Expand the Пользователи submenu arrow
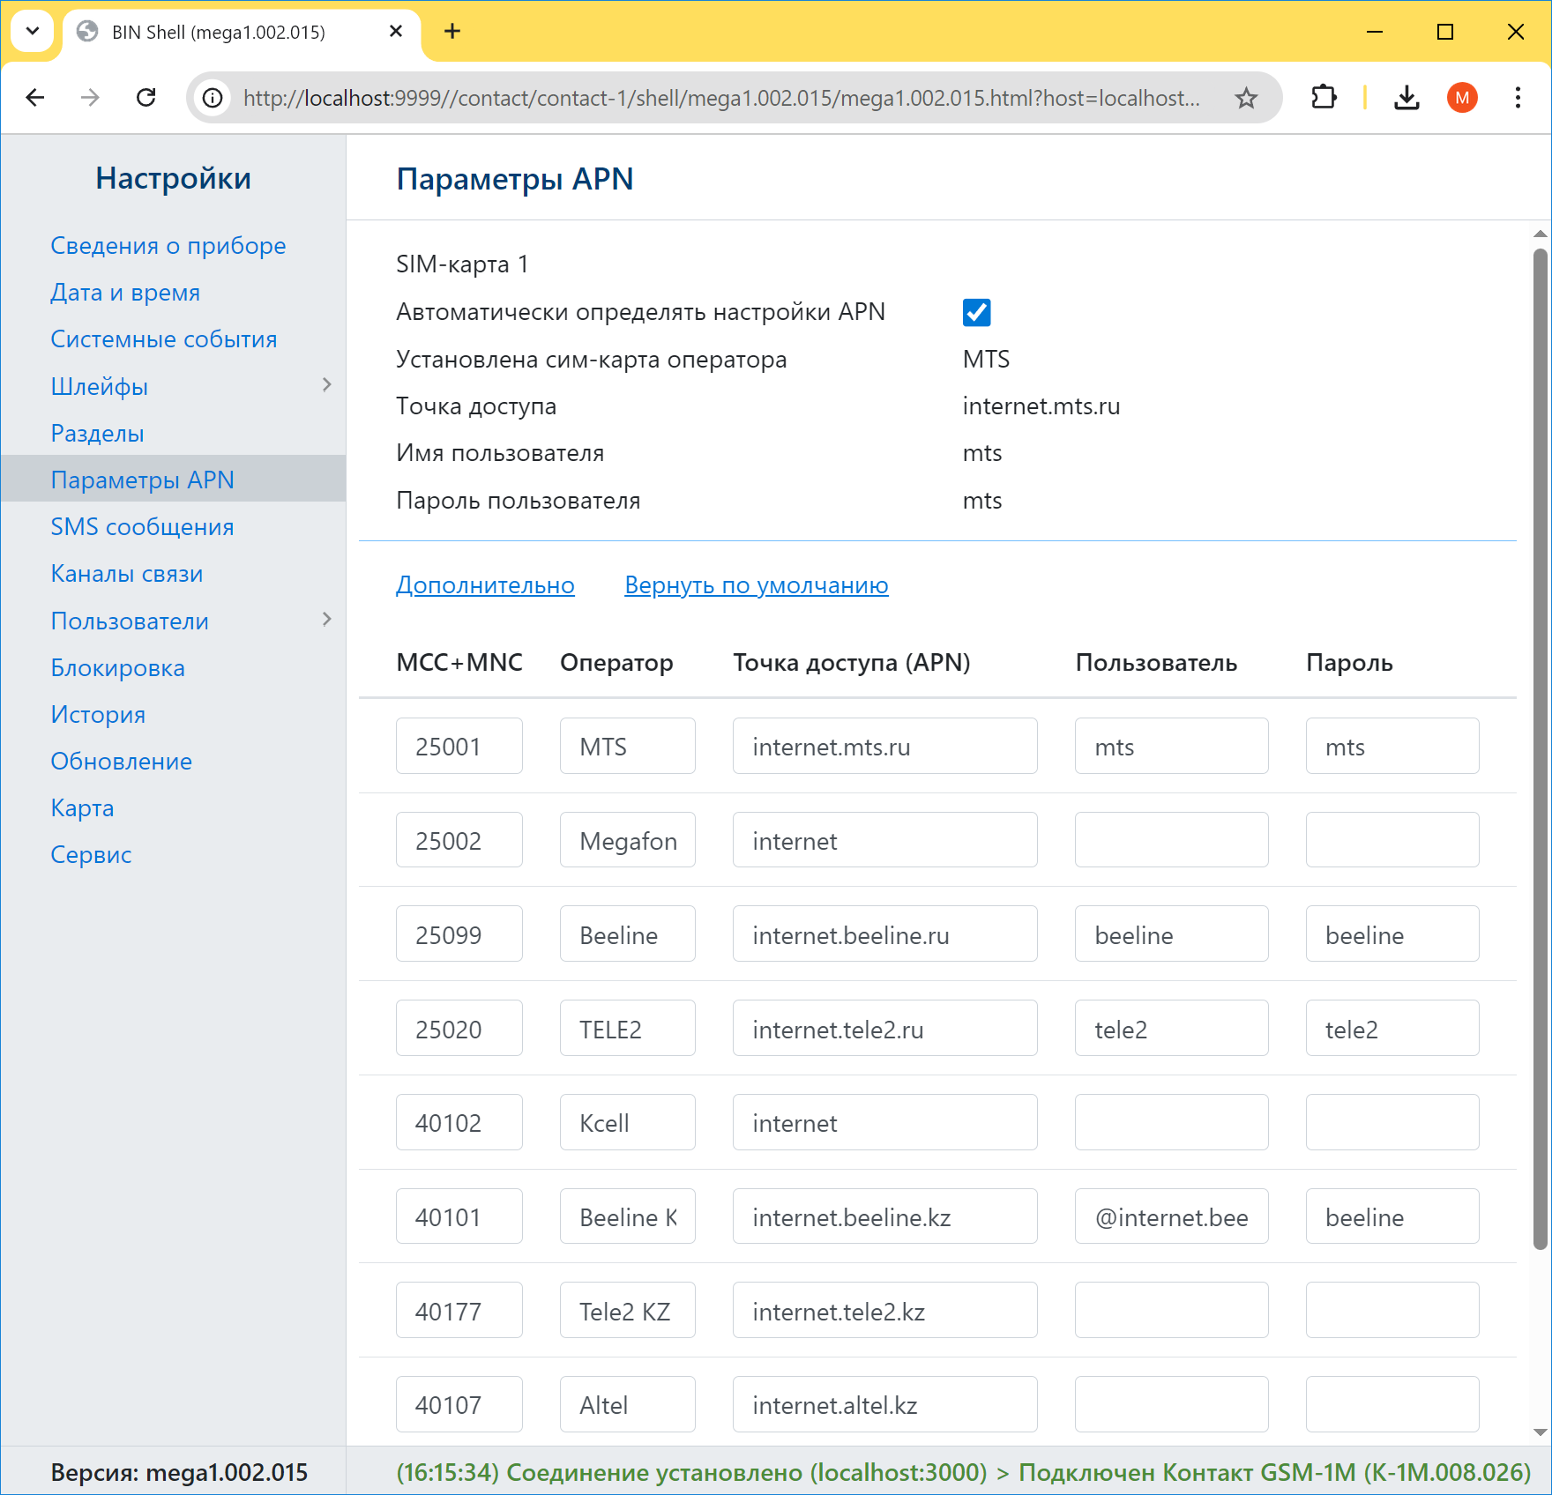 (x=327, y=620)
